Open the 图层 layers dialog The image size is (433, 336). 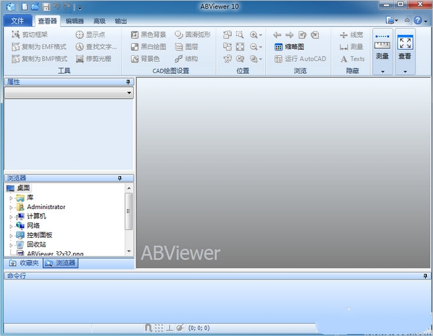(187, 46)
